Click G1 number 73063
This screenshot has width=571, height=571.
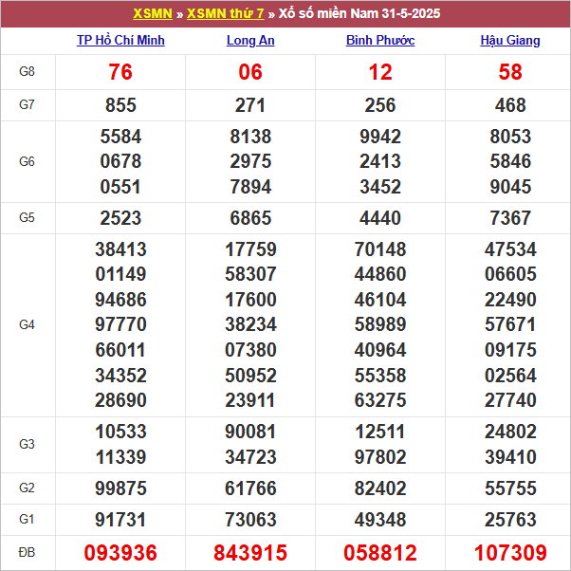[250, 520]
